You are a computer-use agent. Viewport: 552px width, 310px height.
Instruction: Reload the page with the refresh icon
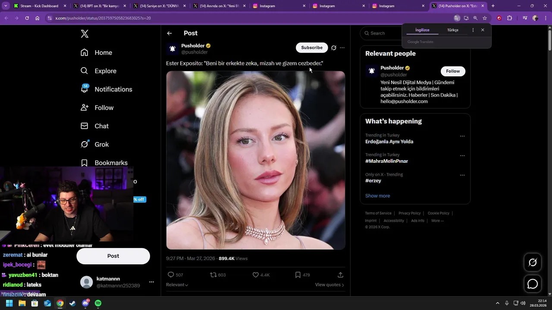[27, 18]
